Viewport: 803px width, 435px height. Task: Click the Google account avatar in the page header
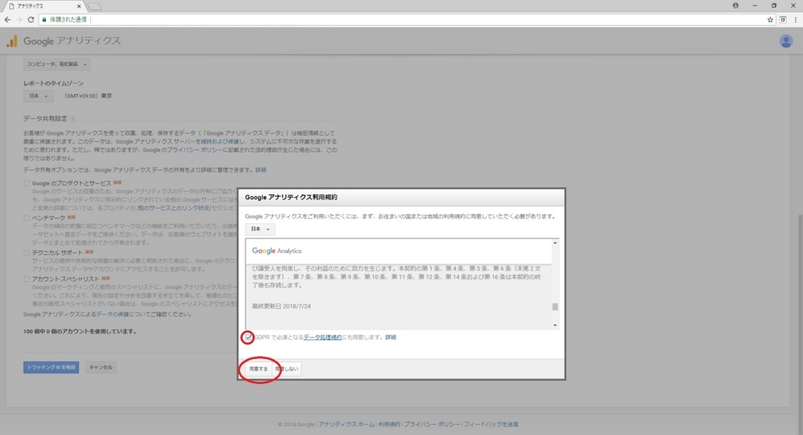coord(786,41)
